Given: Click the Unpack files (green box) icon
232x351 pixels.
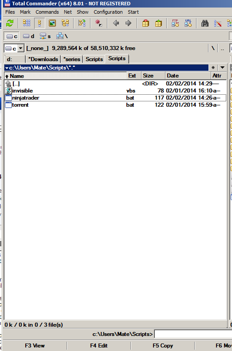Looking at the screenshot, I should click(x=158, y=23).
